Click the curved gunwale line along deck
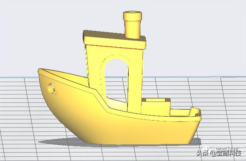 point(100,96)
